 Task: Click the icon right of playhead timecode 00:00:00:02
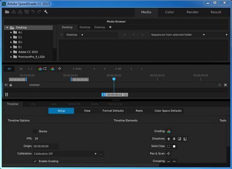(126, 94)
